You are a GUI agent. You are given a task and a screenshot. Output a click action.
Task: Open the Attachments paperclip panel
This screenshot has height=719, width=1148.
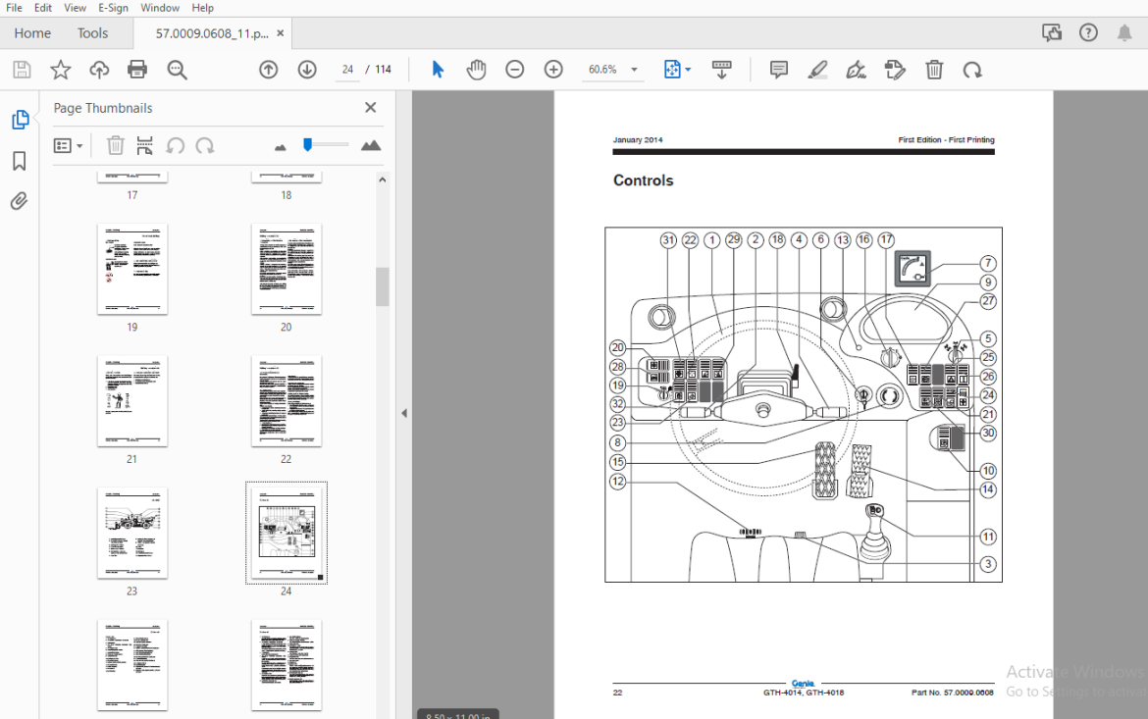coord(19,201)
